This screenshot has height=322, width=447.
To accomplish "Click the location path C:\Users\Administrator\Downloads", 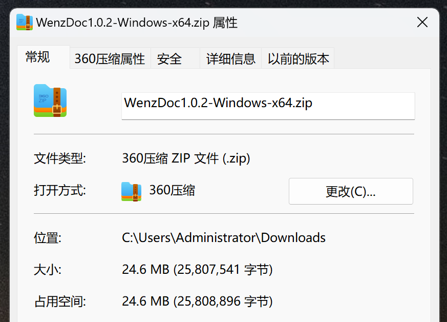I will tap(223, 238).
